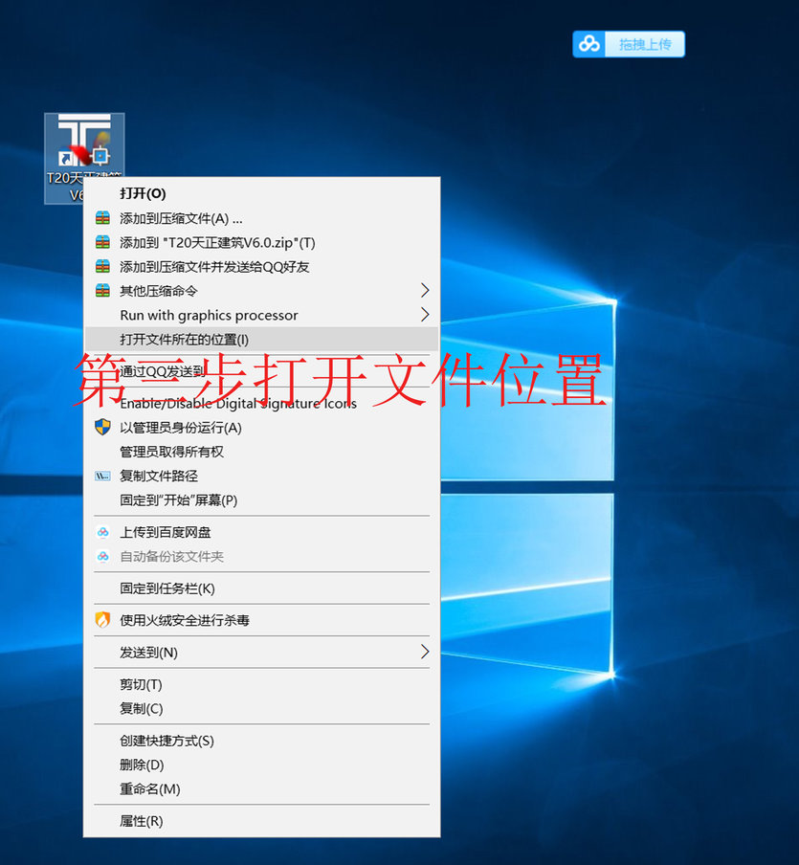The image size is (799, 865).
Task: Choose Enable/Disable Digital Signature Icons
Action: tap(261, 403)
